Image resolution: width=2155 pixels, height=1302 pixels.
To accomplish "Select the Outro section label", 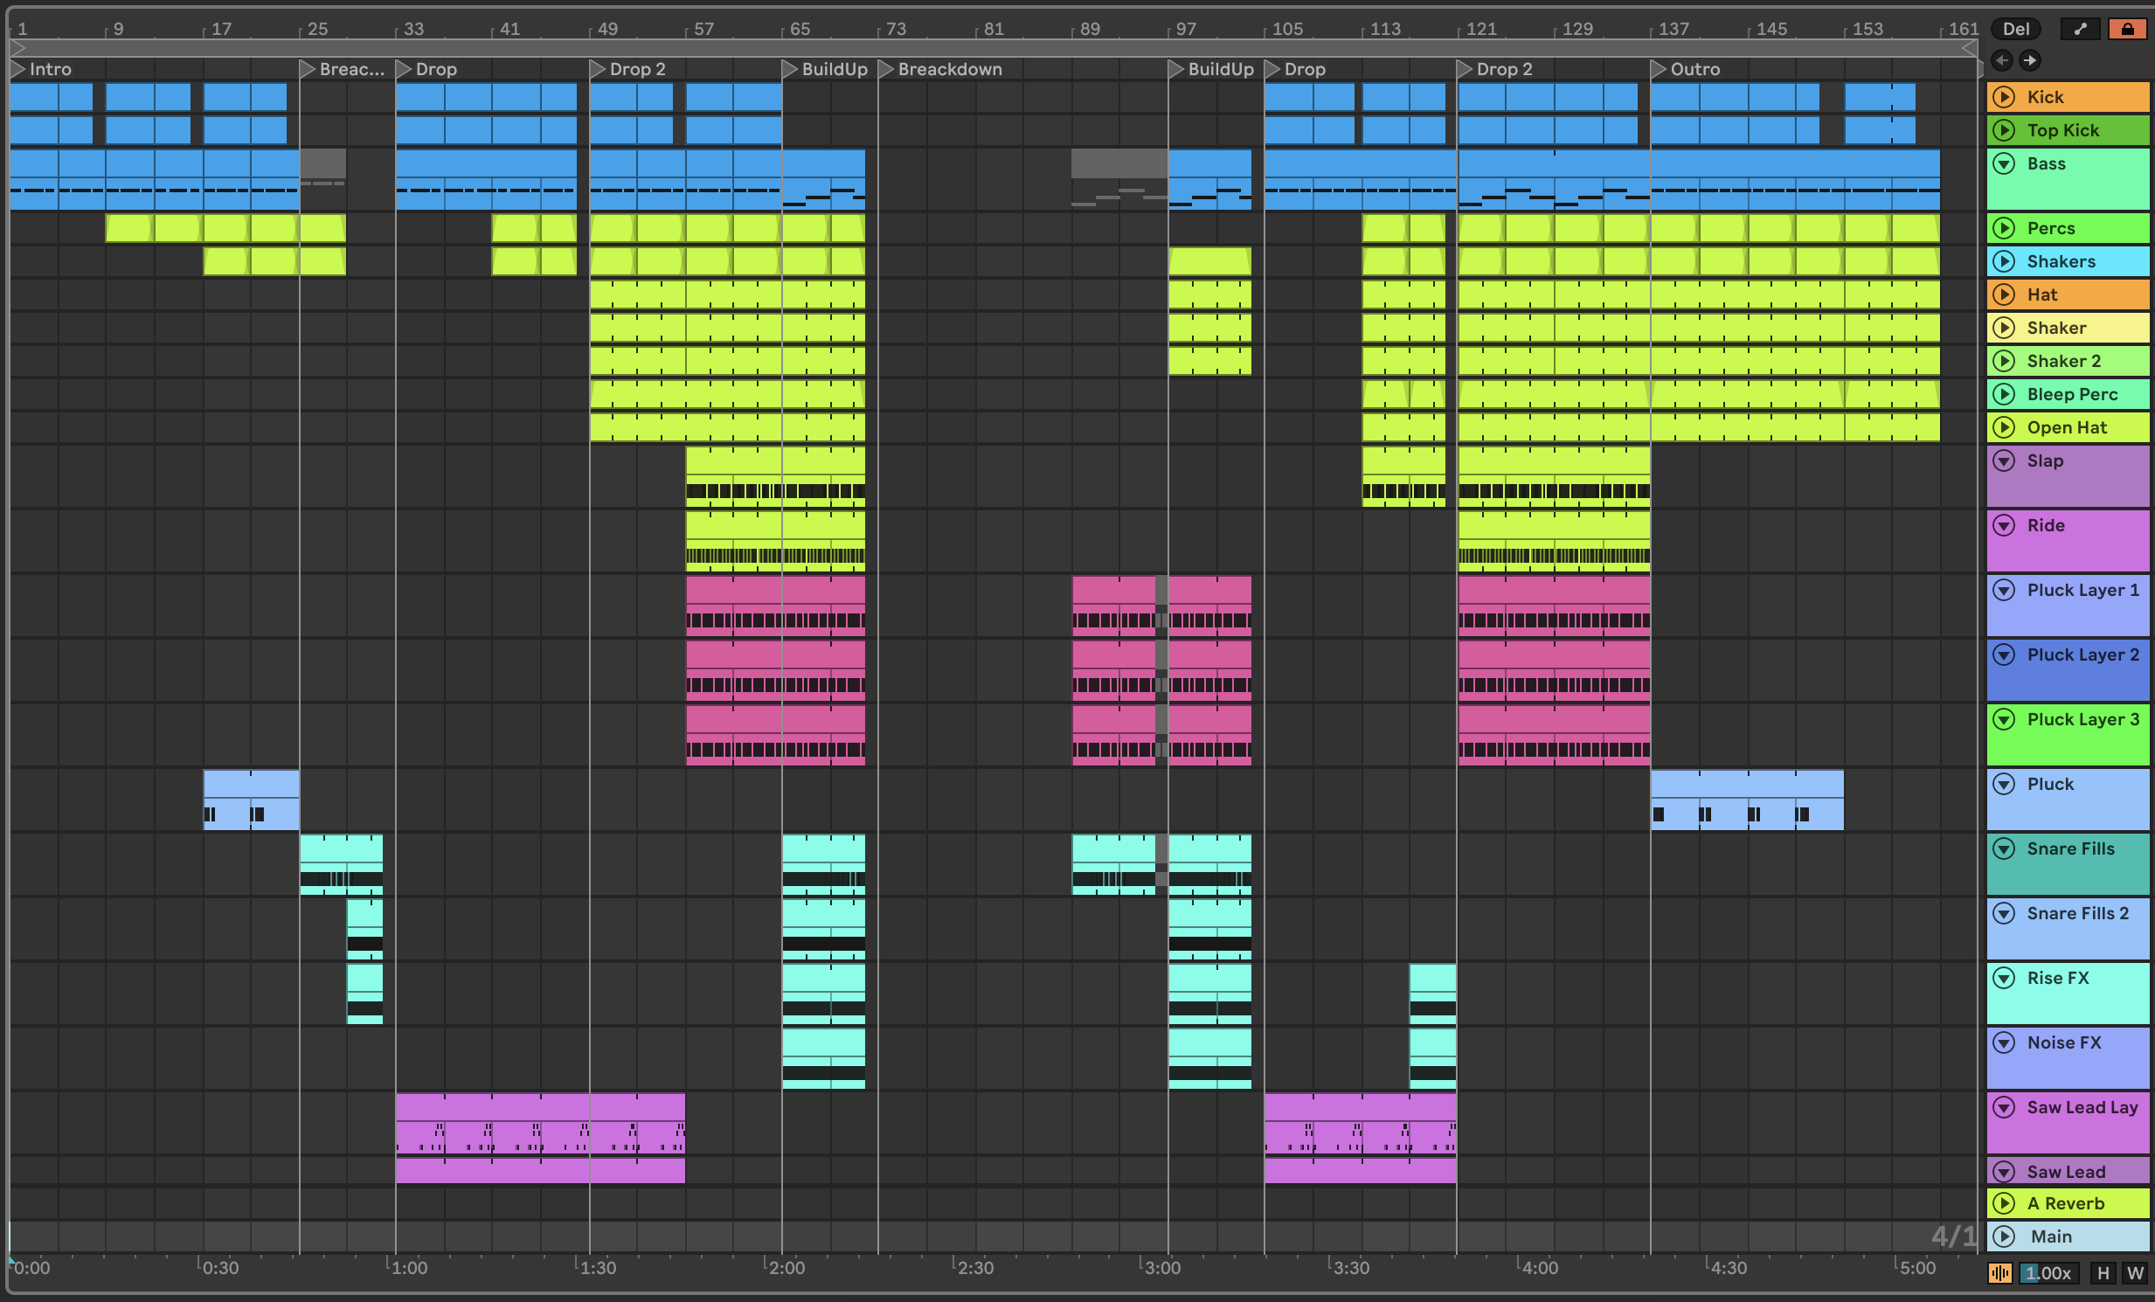I will pos(1694,67).
